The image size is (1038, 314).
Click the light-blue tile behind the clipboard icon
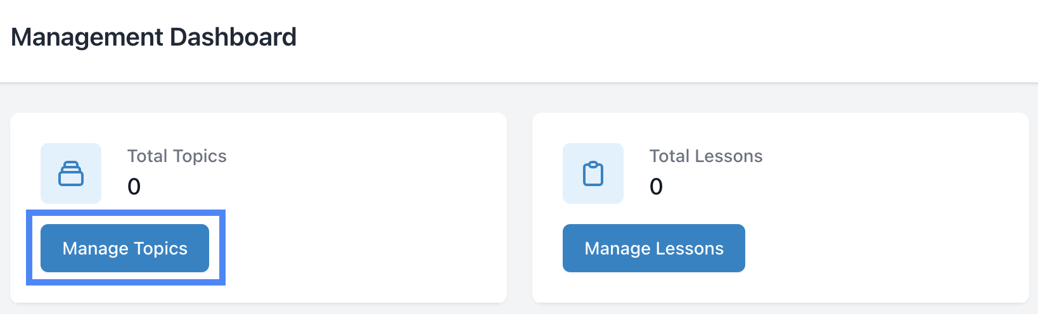tap(572, 152)
